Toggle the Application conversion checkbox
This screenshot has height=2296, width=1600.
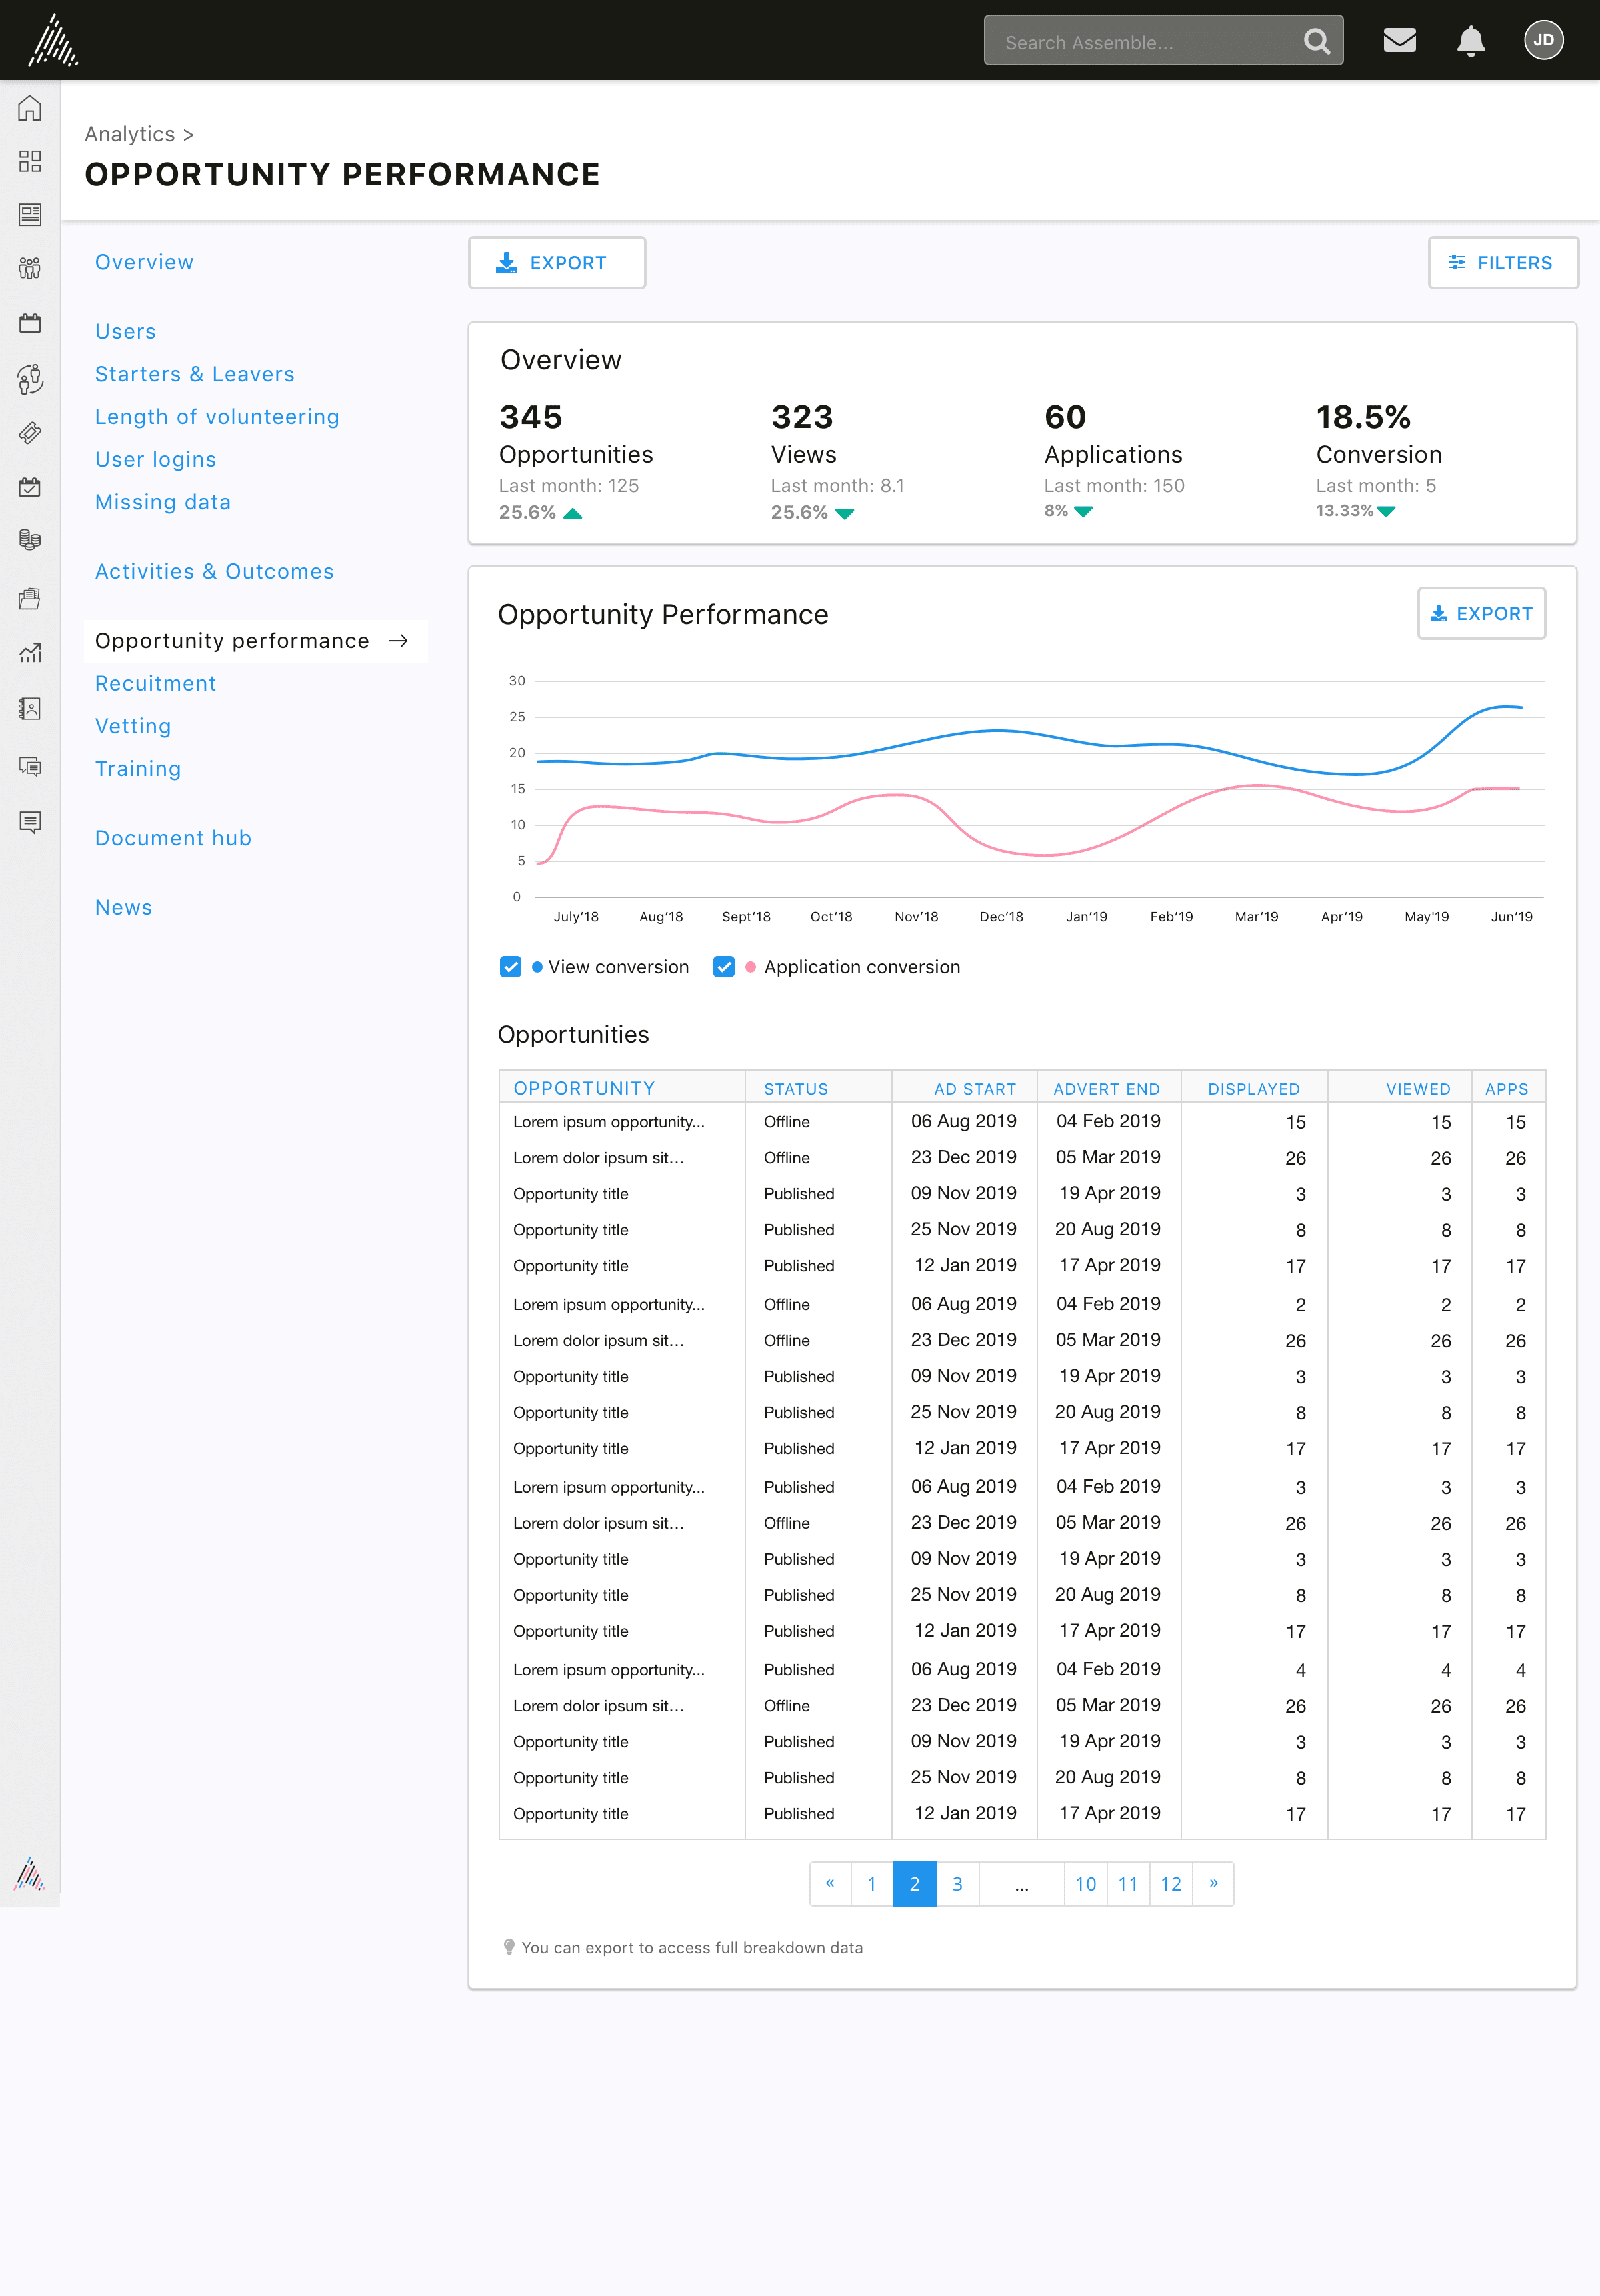724,967
